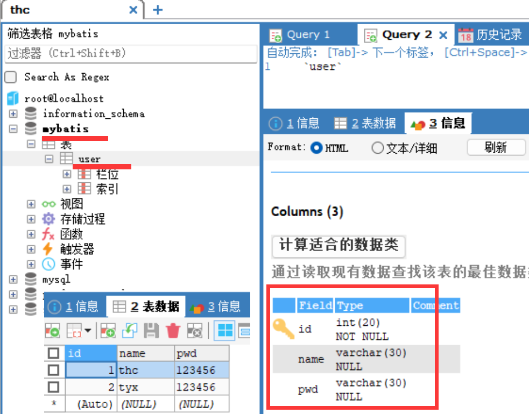Click the primary key icon for id field
The height and width of the screenshot is (414, 529).
(x=284, y=329)
